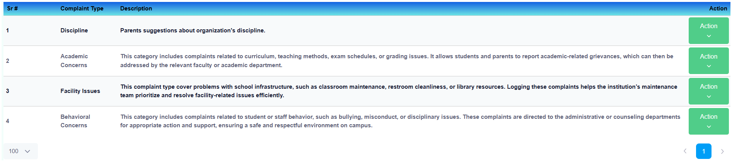Open Action dropdown for Academic Concerns row

pos(708,61)
